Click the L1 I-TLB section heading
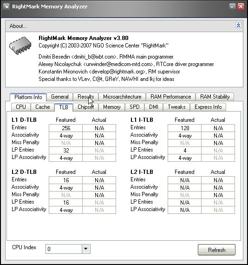The height and width of the screenshot is (265, 248). [142, 120]
